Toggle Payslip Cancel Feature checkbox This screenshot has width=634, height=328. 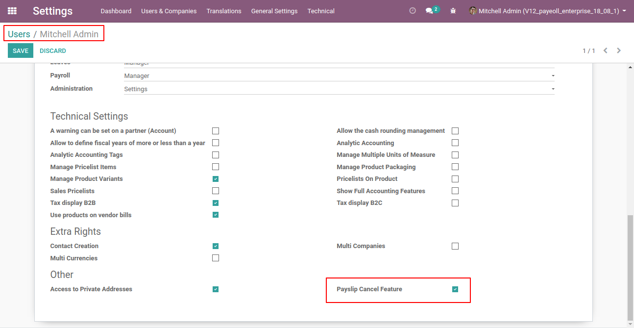click(455, 289)
